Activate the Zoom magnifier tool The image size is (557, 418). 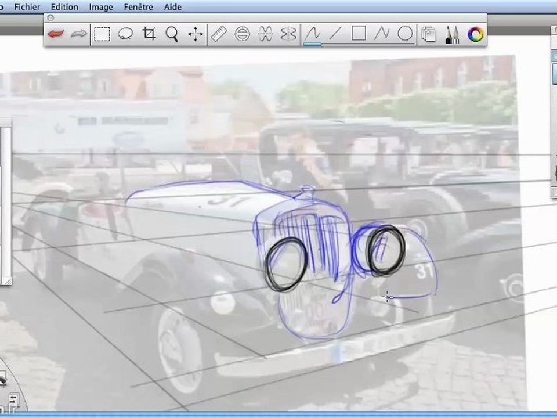click(172, 34)
